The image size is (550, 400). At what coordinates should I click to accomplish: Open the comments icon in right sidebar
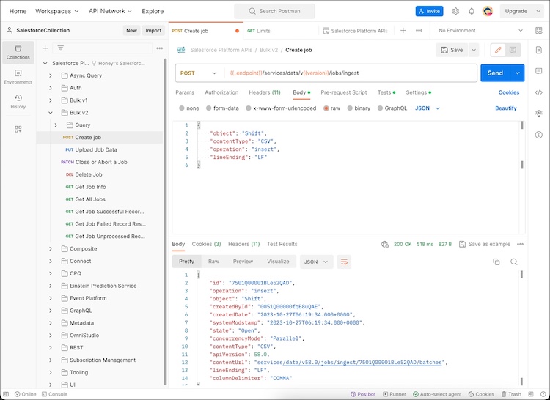coord(539,71)
